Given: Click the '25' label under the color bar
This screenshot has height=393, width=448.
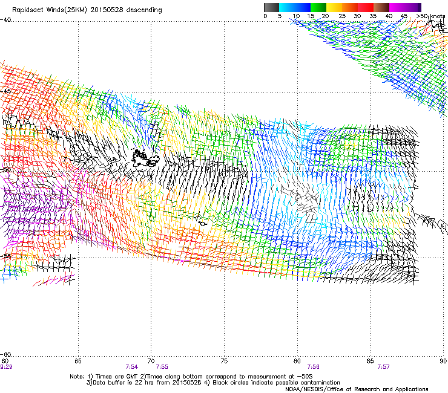Looking at the screenshot, I should coord(342,16).
